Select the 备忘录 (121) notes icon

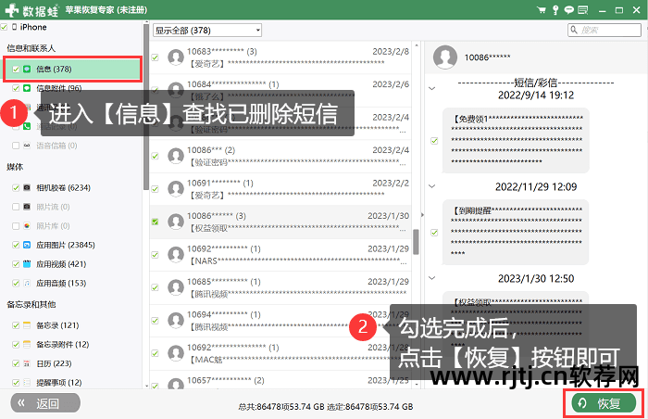(x=27, y=325)
